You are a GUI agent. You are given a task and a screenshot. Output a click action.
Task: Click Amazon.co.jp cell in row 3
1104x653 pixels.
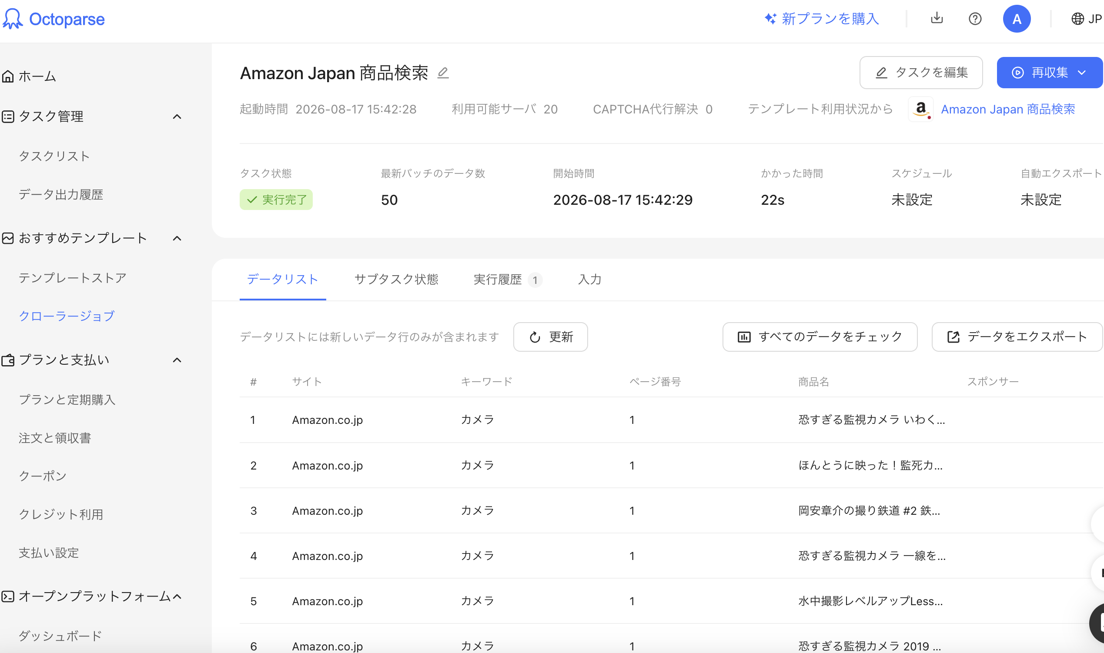328,511
